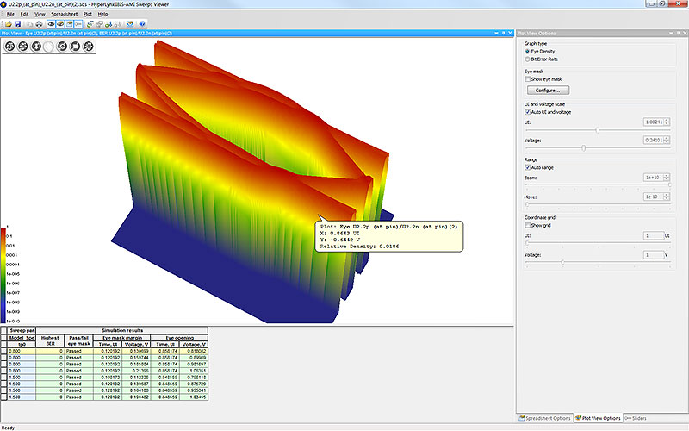Click the UI scale slider handle

pos(598,131)
